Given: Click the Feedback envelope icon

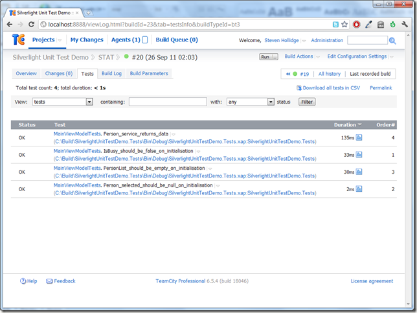Looking at the screenshot, I should coord(49,281).
